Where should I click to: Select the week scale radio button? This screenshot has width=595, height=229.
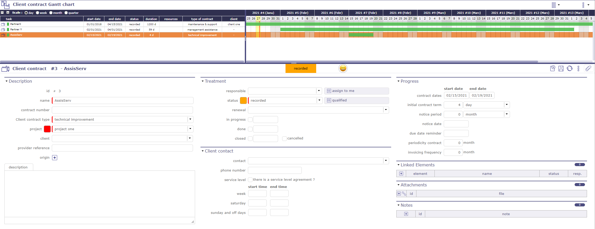pyautogui.click(x=37, y=13)
